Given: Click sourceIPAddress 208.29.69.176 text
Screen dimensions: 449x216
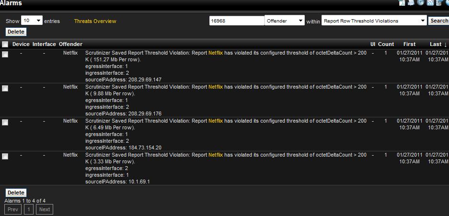Looking at the screenshot, I should pos(124,114).
